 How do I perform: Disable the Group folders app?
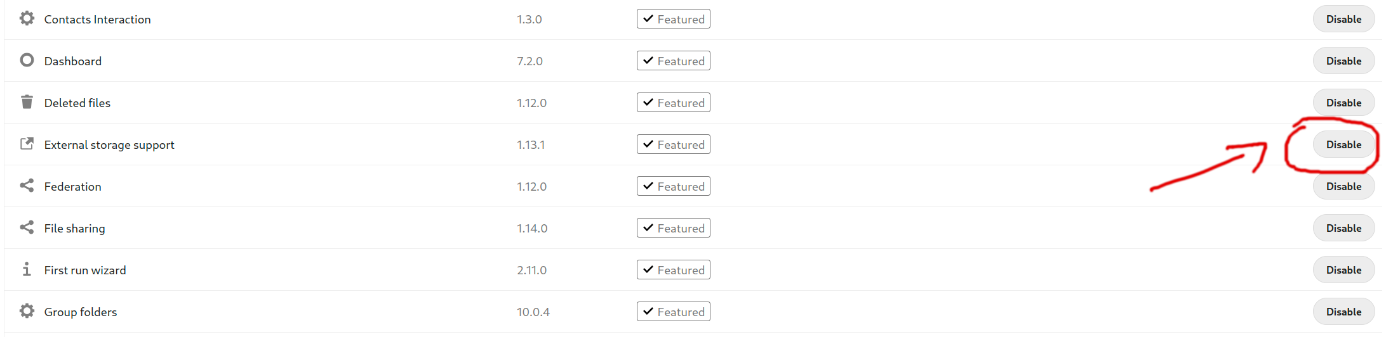(1343, 312)
